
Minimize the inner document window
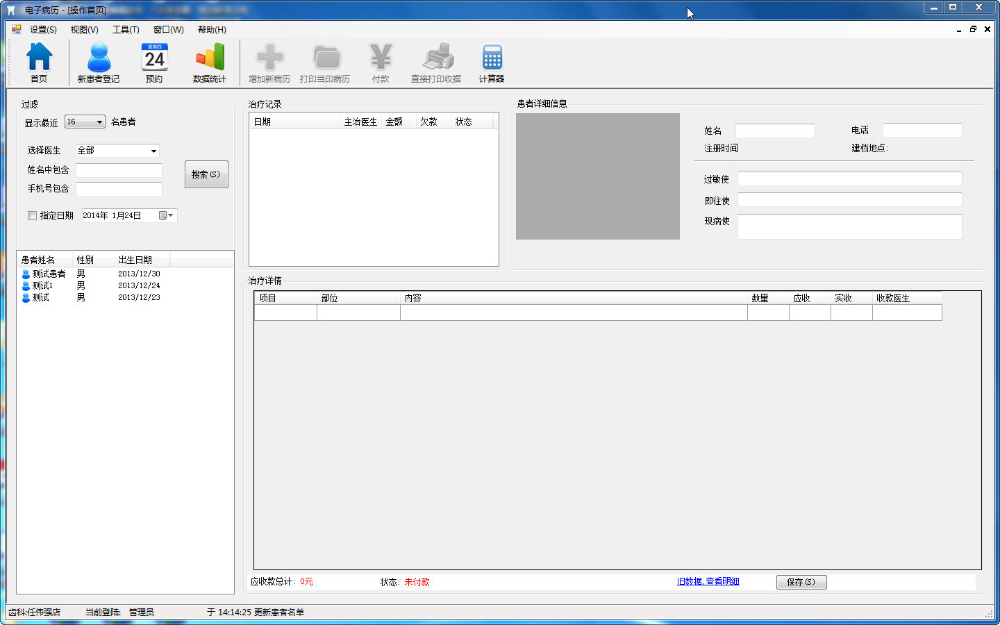click(960, 29)
